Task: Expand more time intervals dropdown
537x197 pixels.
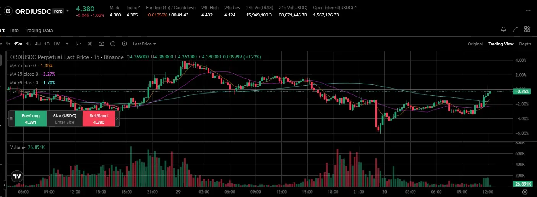Action: tap(67, 44)
